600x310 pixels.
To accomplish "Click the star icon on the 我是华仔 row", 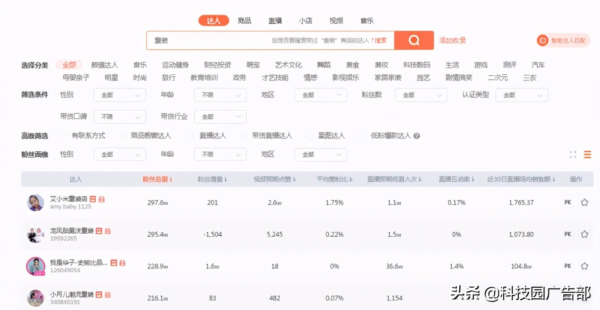I will [x=584, y=266].
